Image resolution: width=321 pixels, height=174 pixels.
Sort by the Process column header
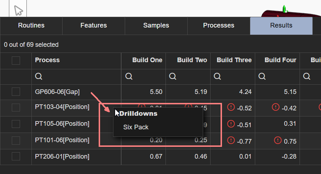click(x=48, y=60)
